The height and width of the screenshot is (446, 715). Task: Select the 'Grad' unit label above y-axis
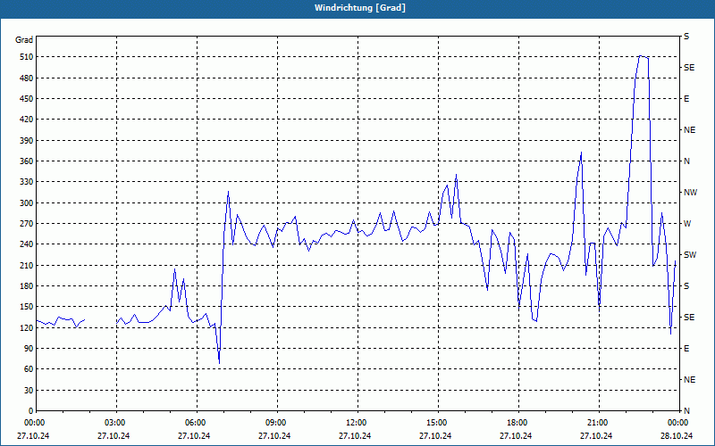pos(24,40)
